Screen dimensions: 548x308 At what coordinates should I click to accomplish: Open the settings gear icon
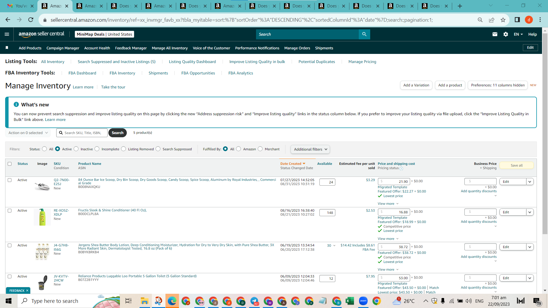(x=506, y=34)
